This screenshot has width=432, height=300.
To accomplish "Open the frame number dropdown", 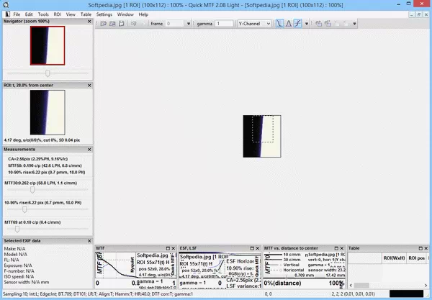I will tap(189, 24).
